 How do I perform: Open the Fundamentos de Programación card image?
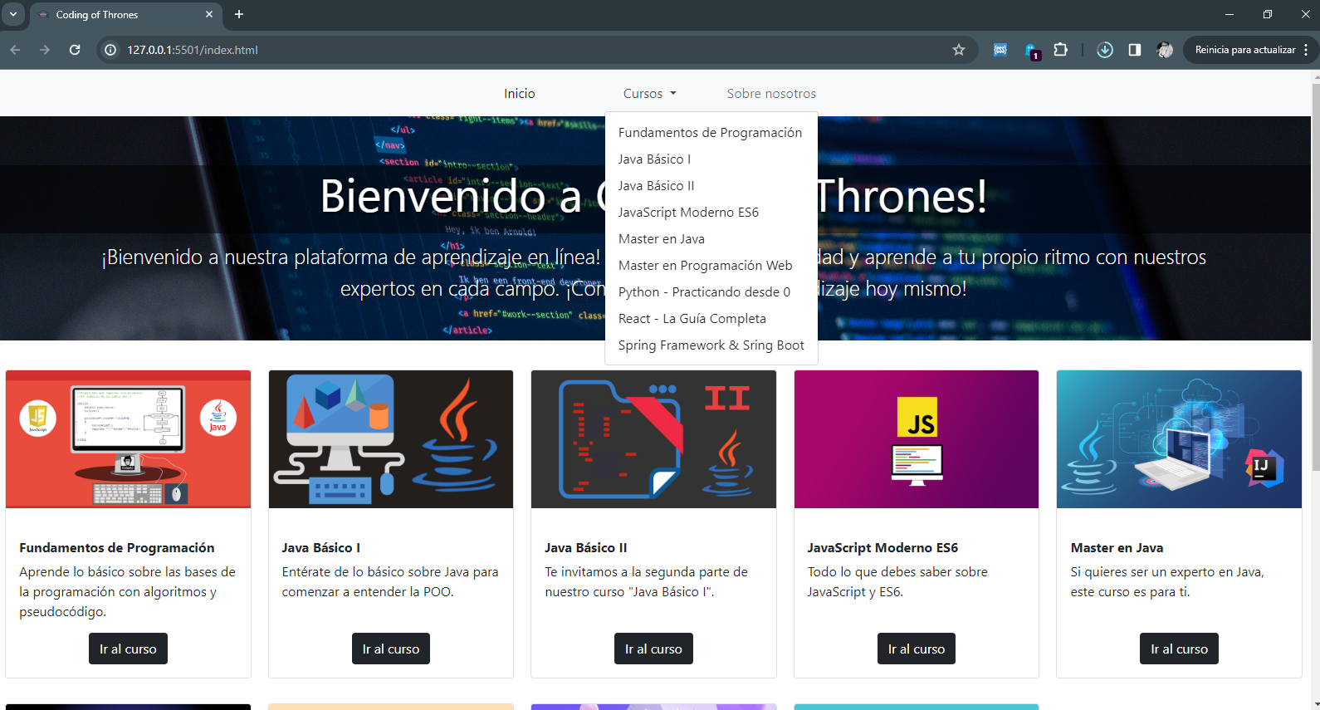pos(128,439)
